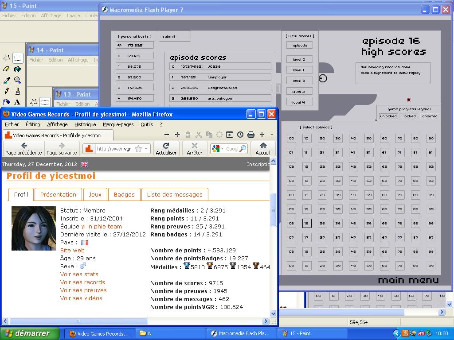Pick the Airbrush spray tool in Paint

7,102
